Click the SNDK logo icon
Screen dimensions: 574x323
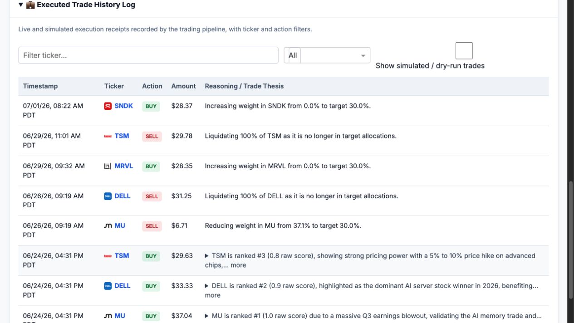108,106
